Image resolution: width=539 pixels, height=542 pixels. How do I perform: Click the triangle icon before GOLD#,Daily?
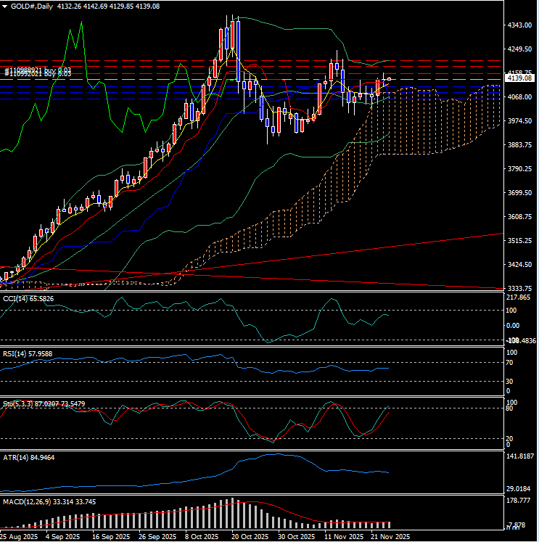[4, 6]
